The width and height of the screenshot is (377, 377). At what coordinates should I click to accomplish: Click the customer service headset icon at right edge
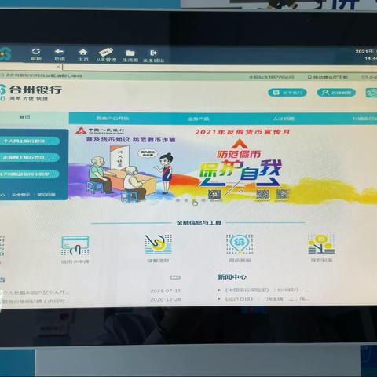pos(372,93)
